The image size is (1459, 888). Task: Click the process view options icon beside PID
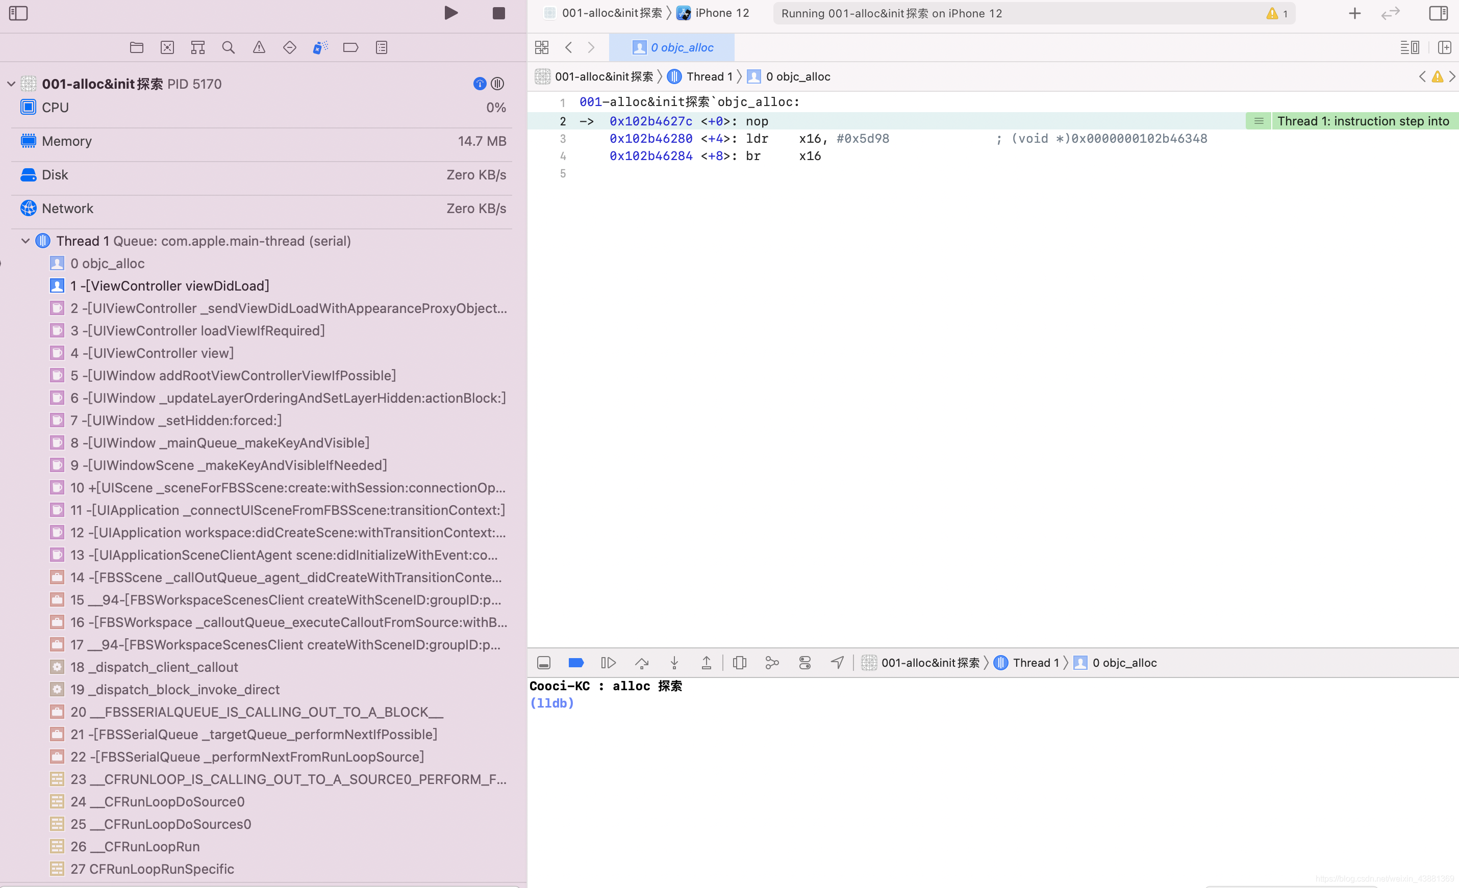[x=497, y=84]
